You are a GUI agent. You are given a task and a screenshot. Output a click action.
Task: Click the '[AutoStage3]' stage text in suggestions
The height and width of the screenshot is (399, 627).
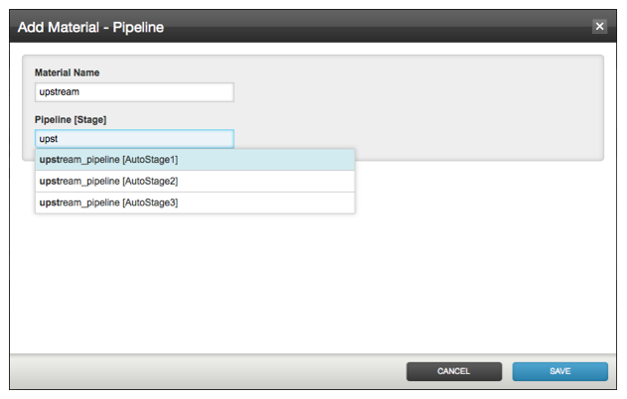tap(150, 202)
